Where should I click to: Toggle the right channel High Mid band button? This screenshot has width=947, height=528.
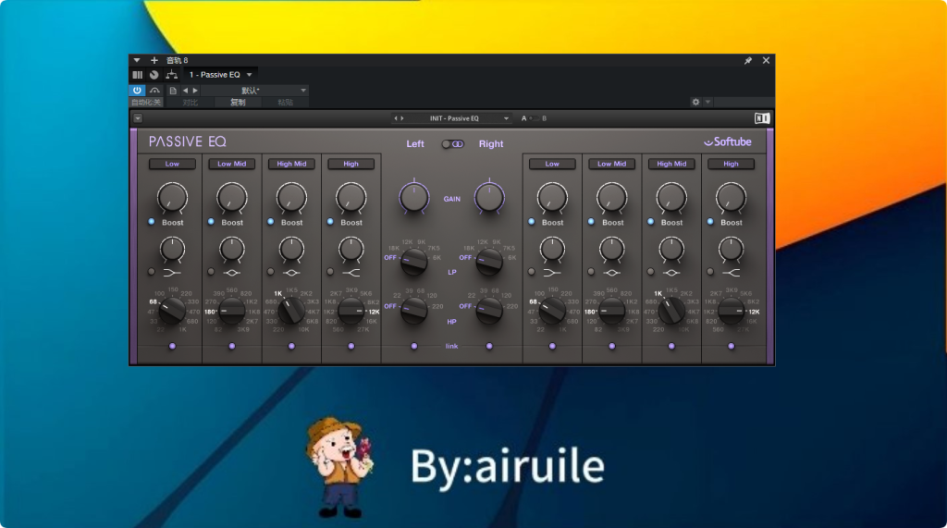coord(671,164)
